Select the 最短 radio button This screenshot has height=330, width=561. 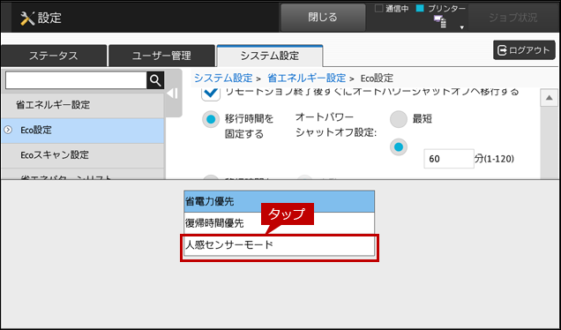coord(398,119)
